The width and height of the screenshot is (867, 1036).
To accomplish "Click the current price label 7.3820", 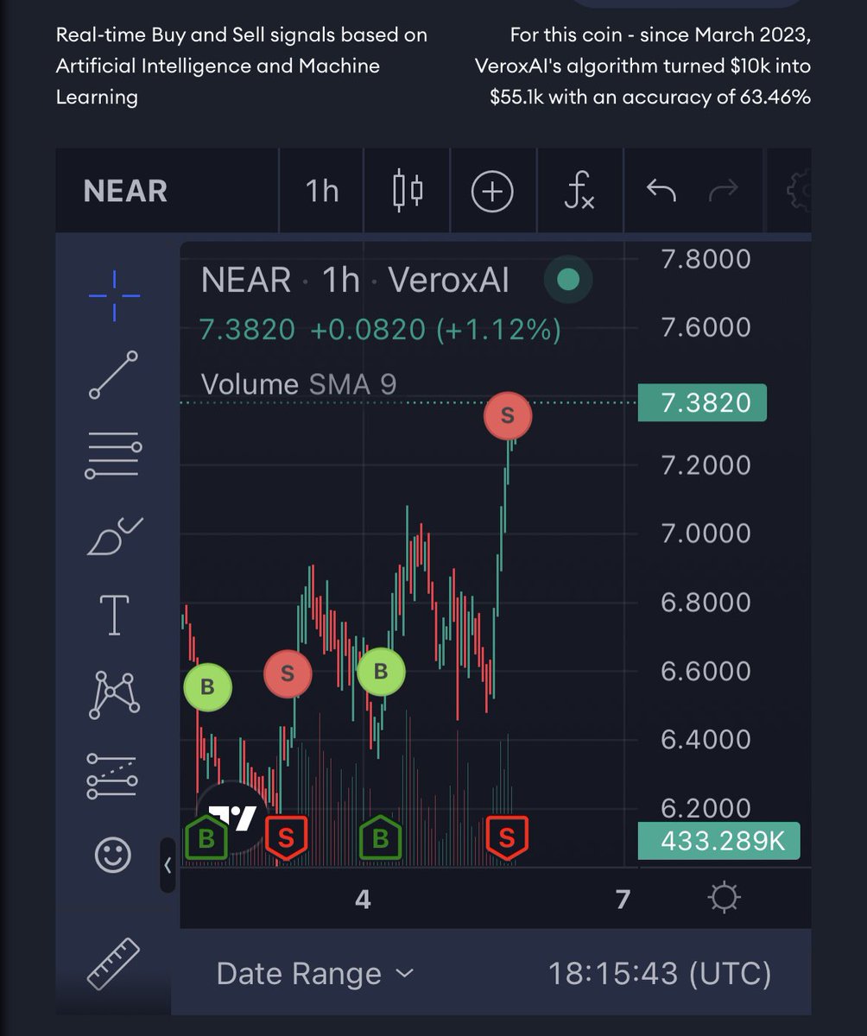I will click(702, 403).
